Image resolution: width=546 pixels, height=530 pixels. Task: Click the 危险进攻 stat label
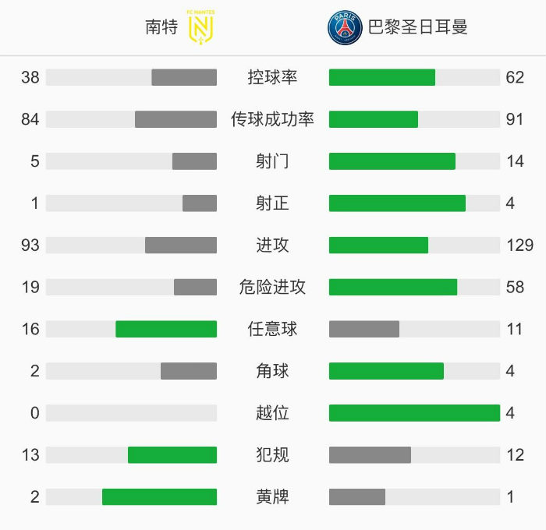click(x=272, y=287)
